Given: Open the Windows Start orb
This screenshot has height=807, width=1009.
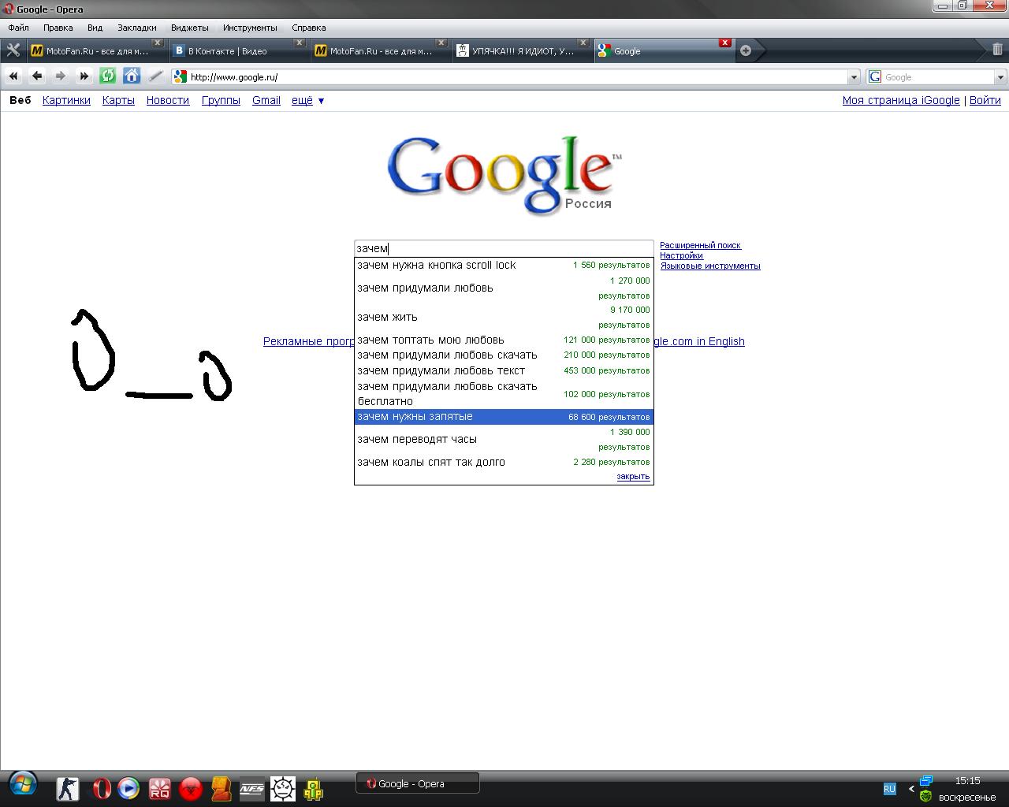Looking at the screenshot, I should click(22, 785).
